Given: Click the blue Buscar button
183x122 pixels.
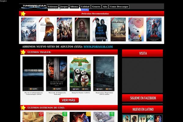Looking at the screenshot, I should pos(84,9).
